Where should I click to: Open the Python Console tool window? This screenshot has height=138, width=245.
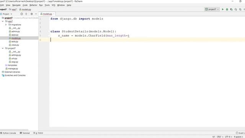pos(8,133)
